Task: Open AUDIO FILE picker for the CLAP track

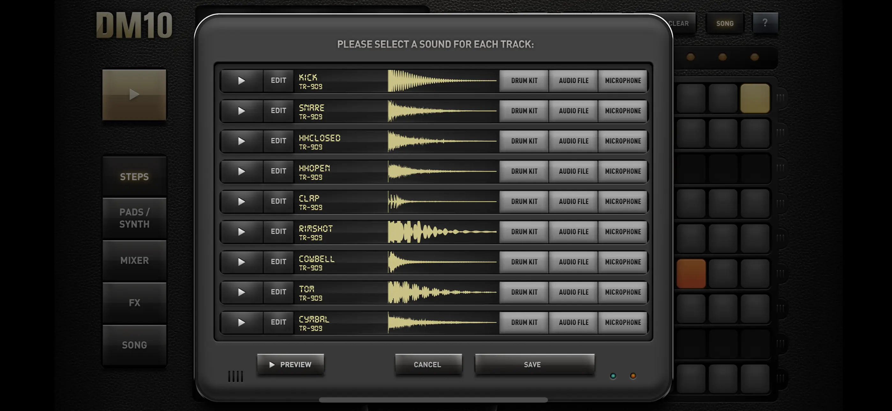Action: point(573,201)
